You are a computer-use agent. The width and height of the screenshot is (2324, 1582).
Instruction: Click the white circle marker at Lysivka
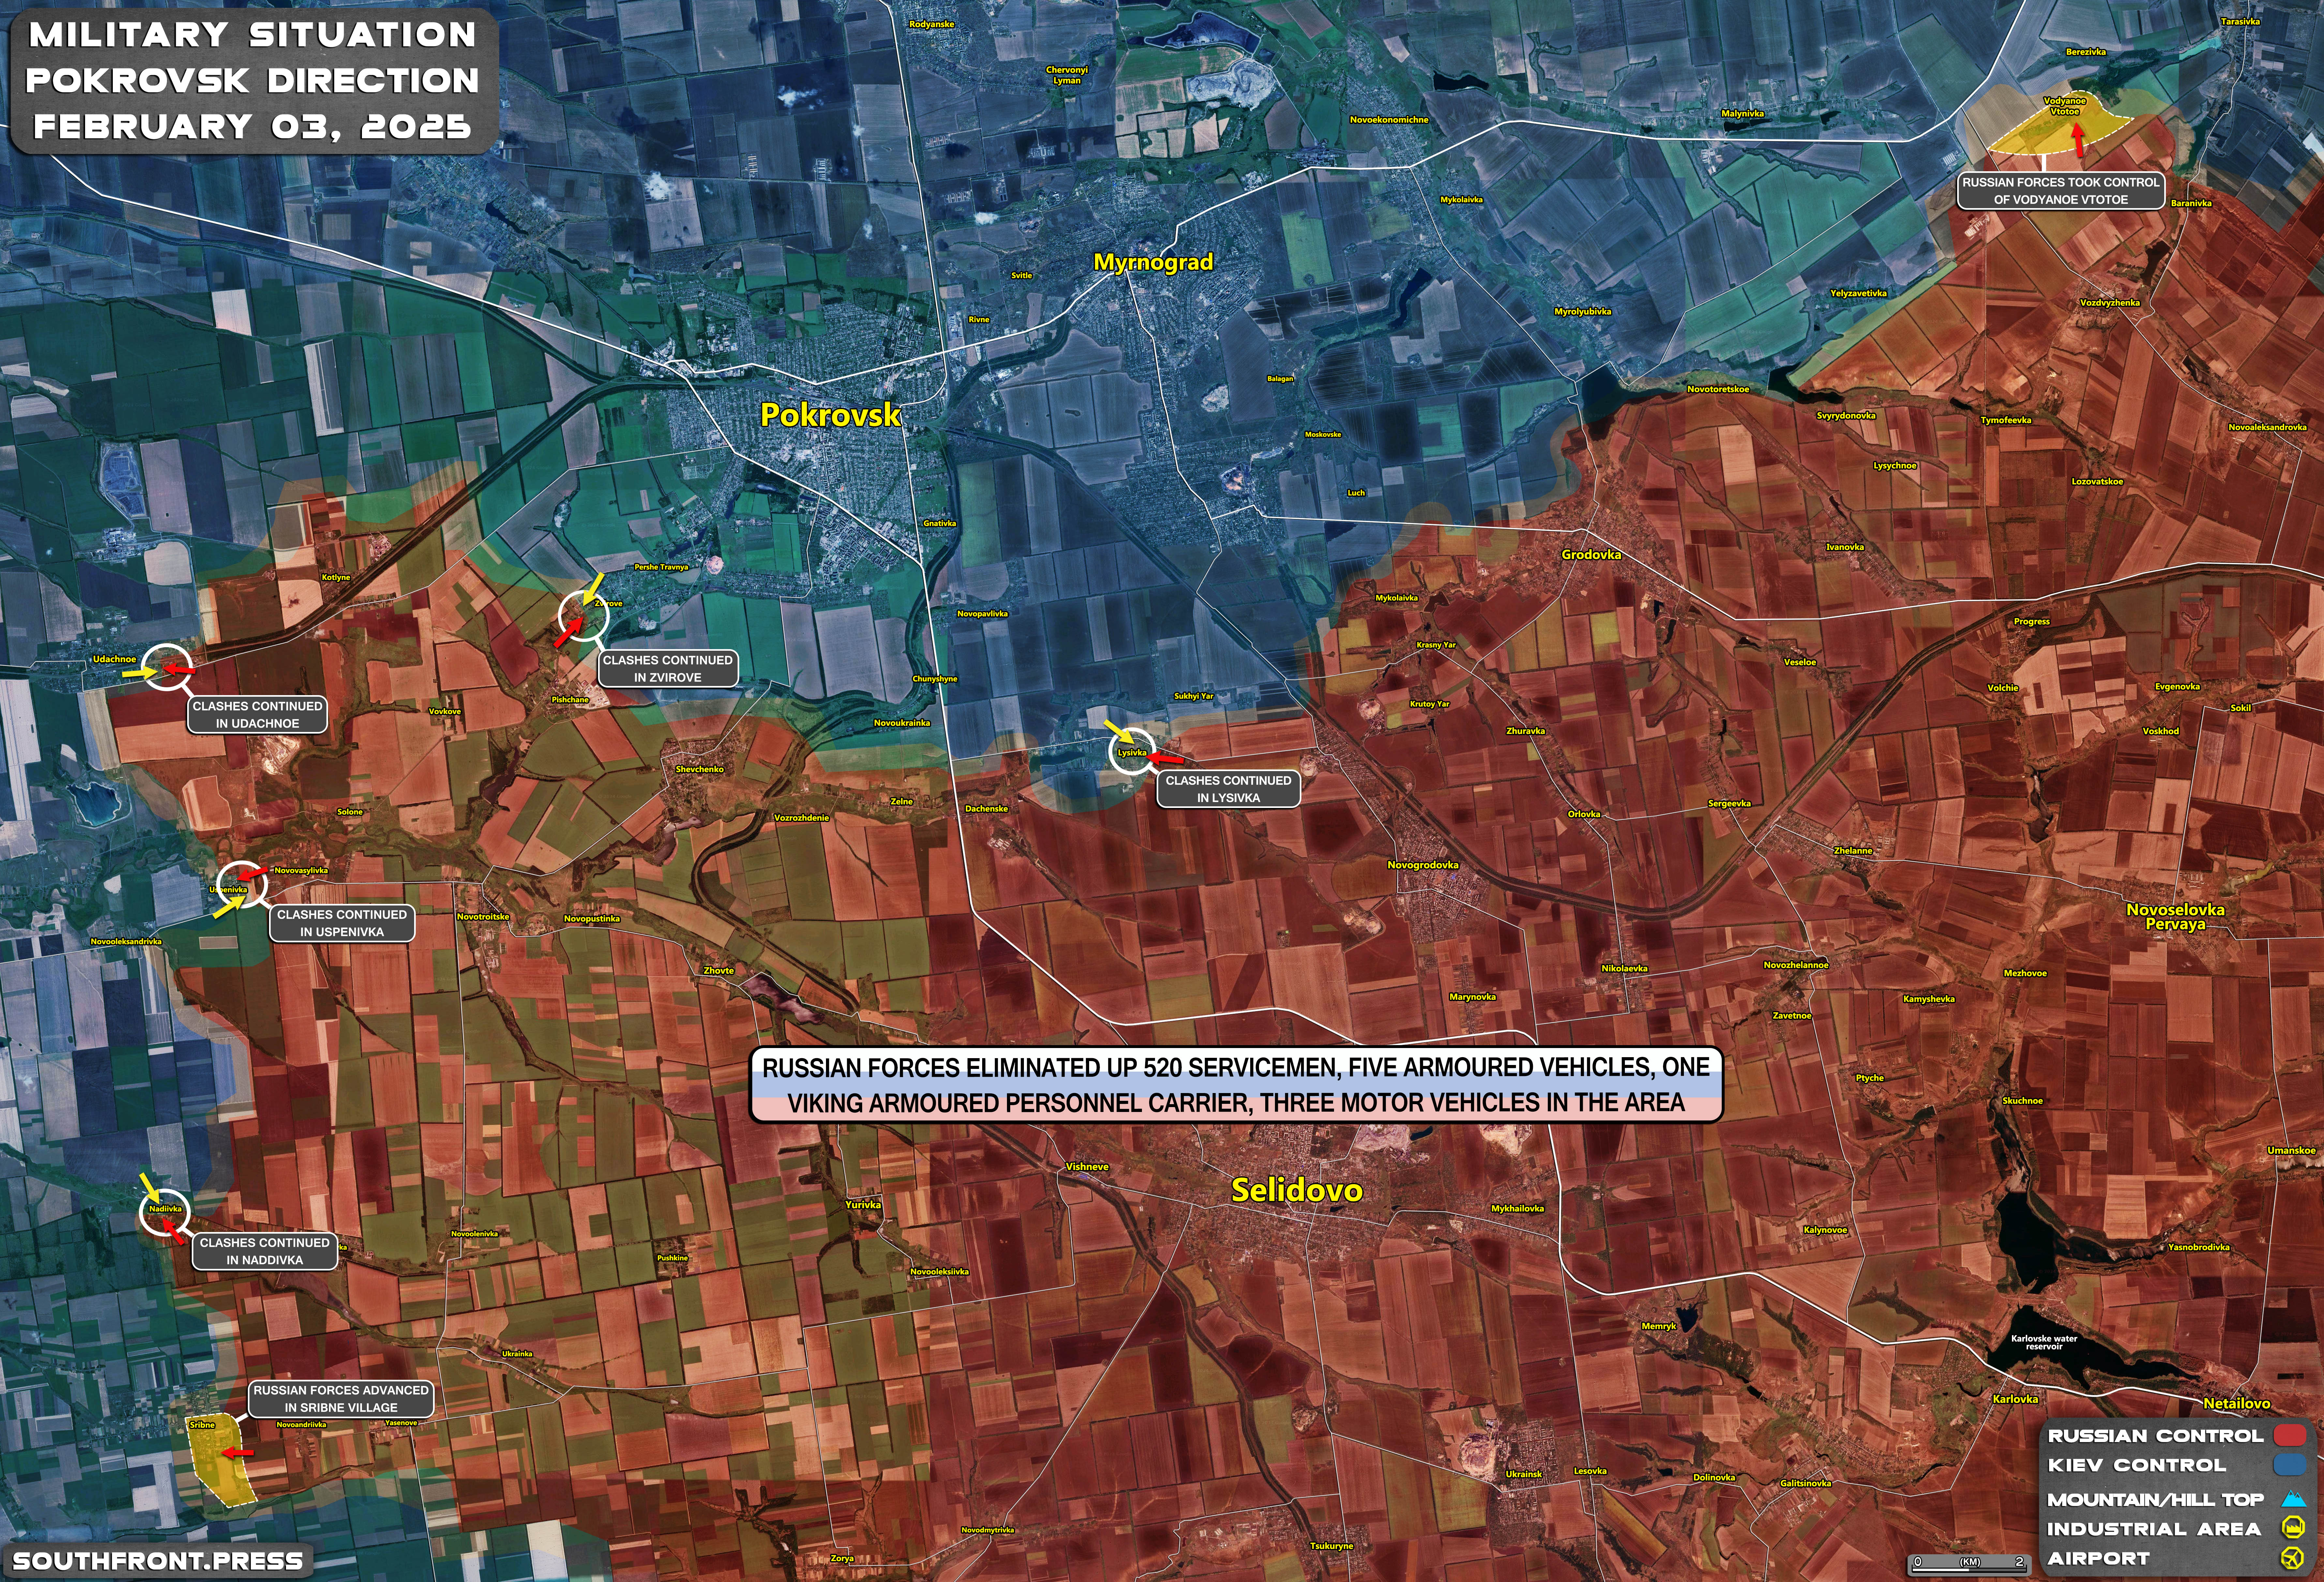pyautogui.click(x=1132, y=751)
